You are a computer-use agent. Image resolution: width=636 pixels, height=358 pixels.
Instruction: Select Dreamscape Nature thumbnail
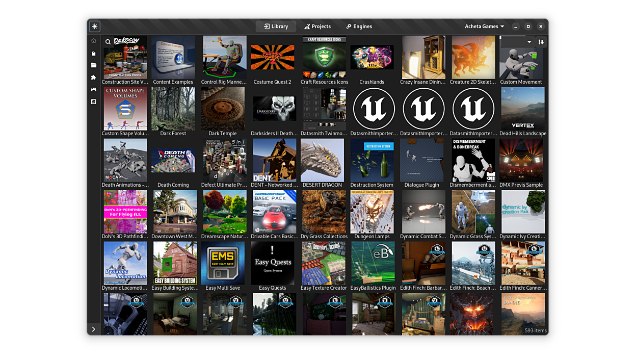click(x=224, y=211)
